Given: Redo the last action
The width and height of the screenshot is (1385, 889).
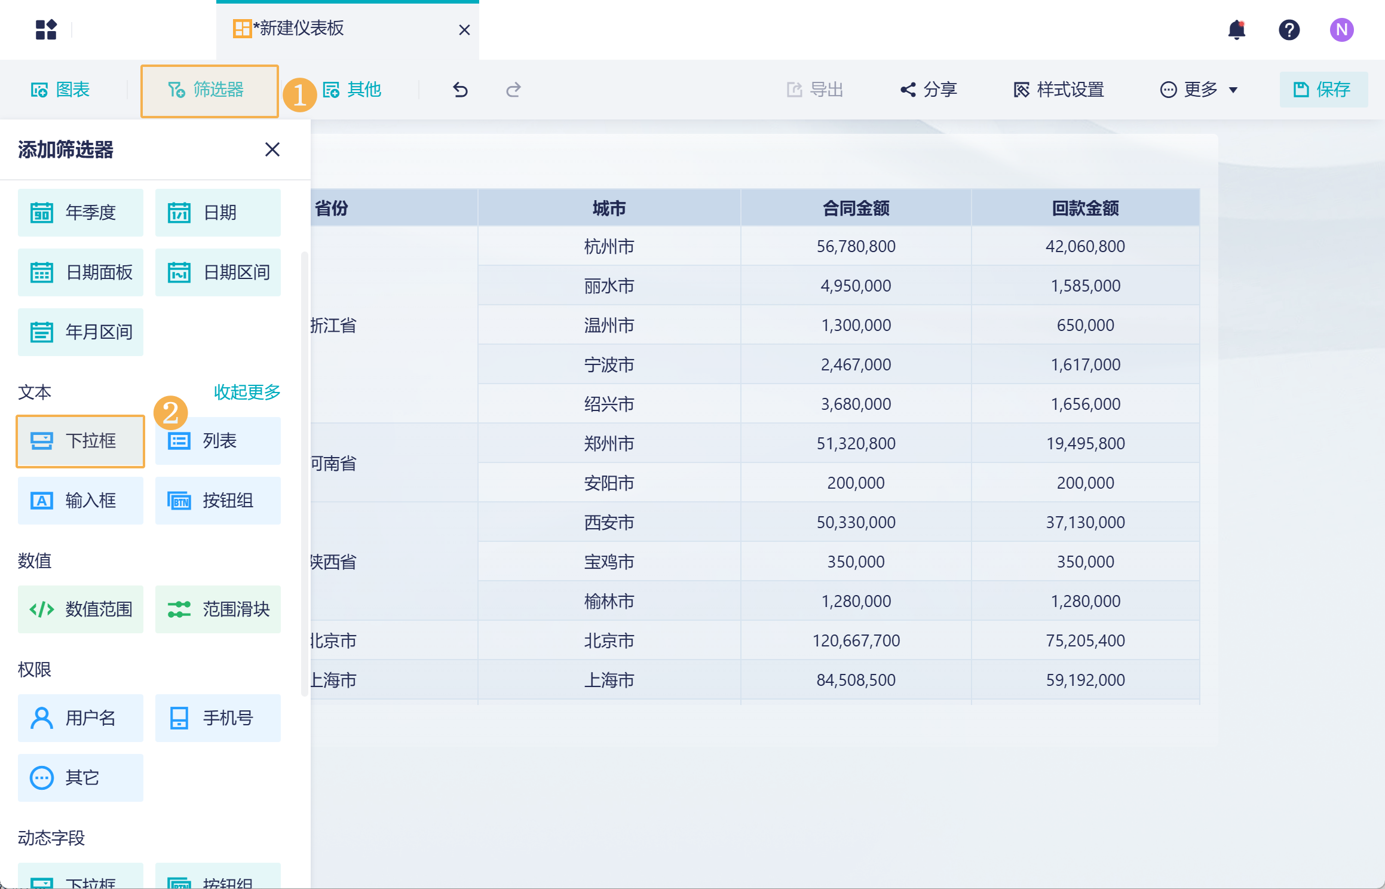Looking at the screenshot, I should pyautogui.click(x=513, y=90).
